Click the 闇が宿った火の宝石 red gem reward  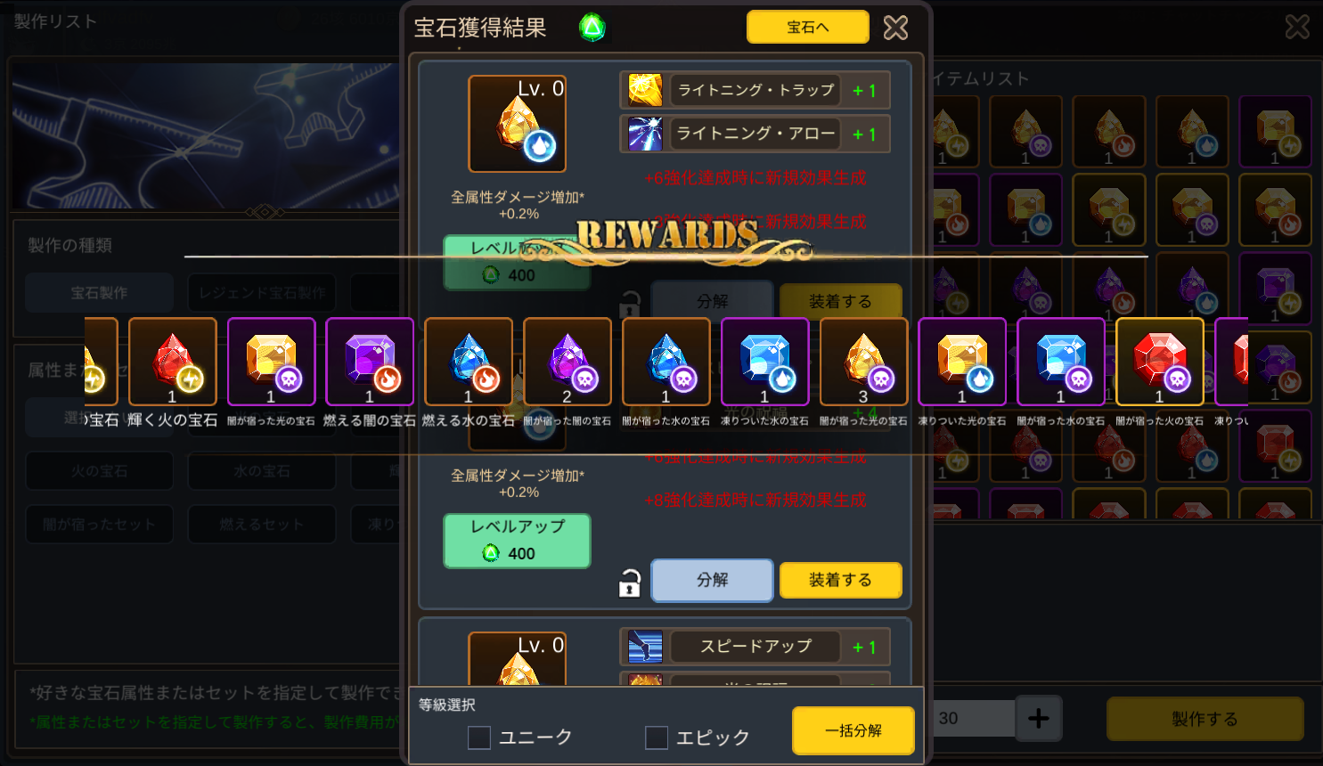tap(1159, 362)
